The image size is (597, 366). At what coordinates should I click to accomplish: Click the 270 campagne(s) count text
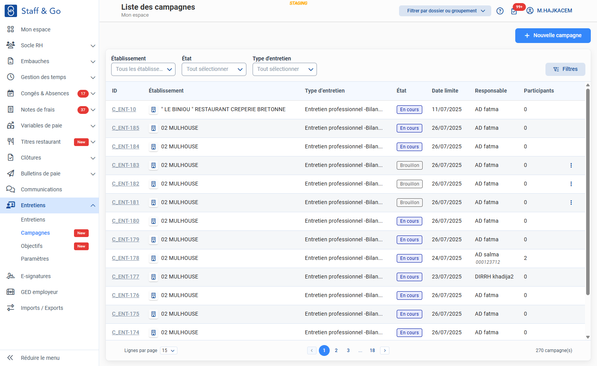[x=554, y=351]
